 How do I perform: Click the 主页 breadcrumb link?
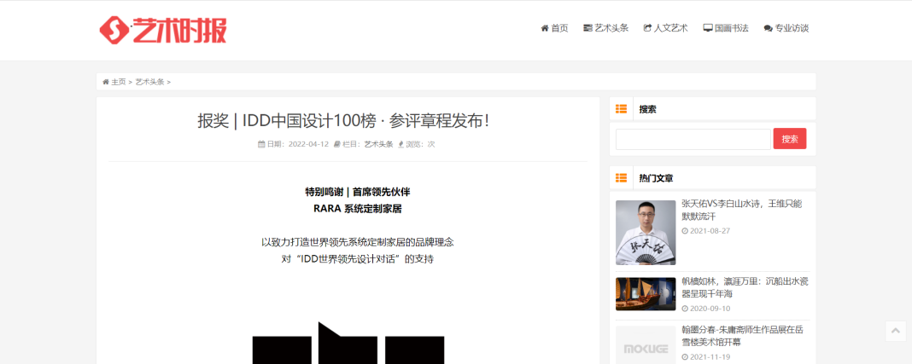tap(119, 82)
